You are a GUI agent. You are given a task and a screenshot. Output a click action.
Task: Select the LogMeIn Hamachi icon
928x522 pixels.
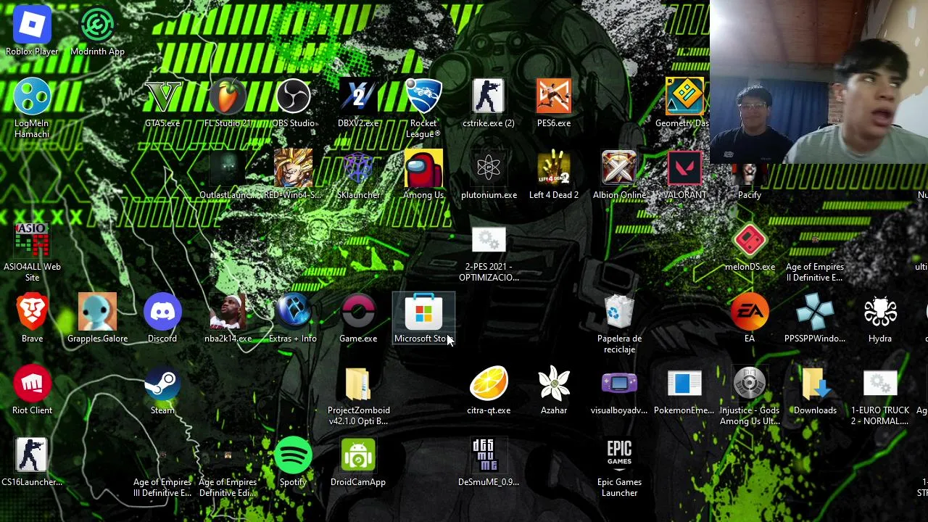(x=32, y=96)
